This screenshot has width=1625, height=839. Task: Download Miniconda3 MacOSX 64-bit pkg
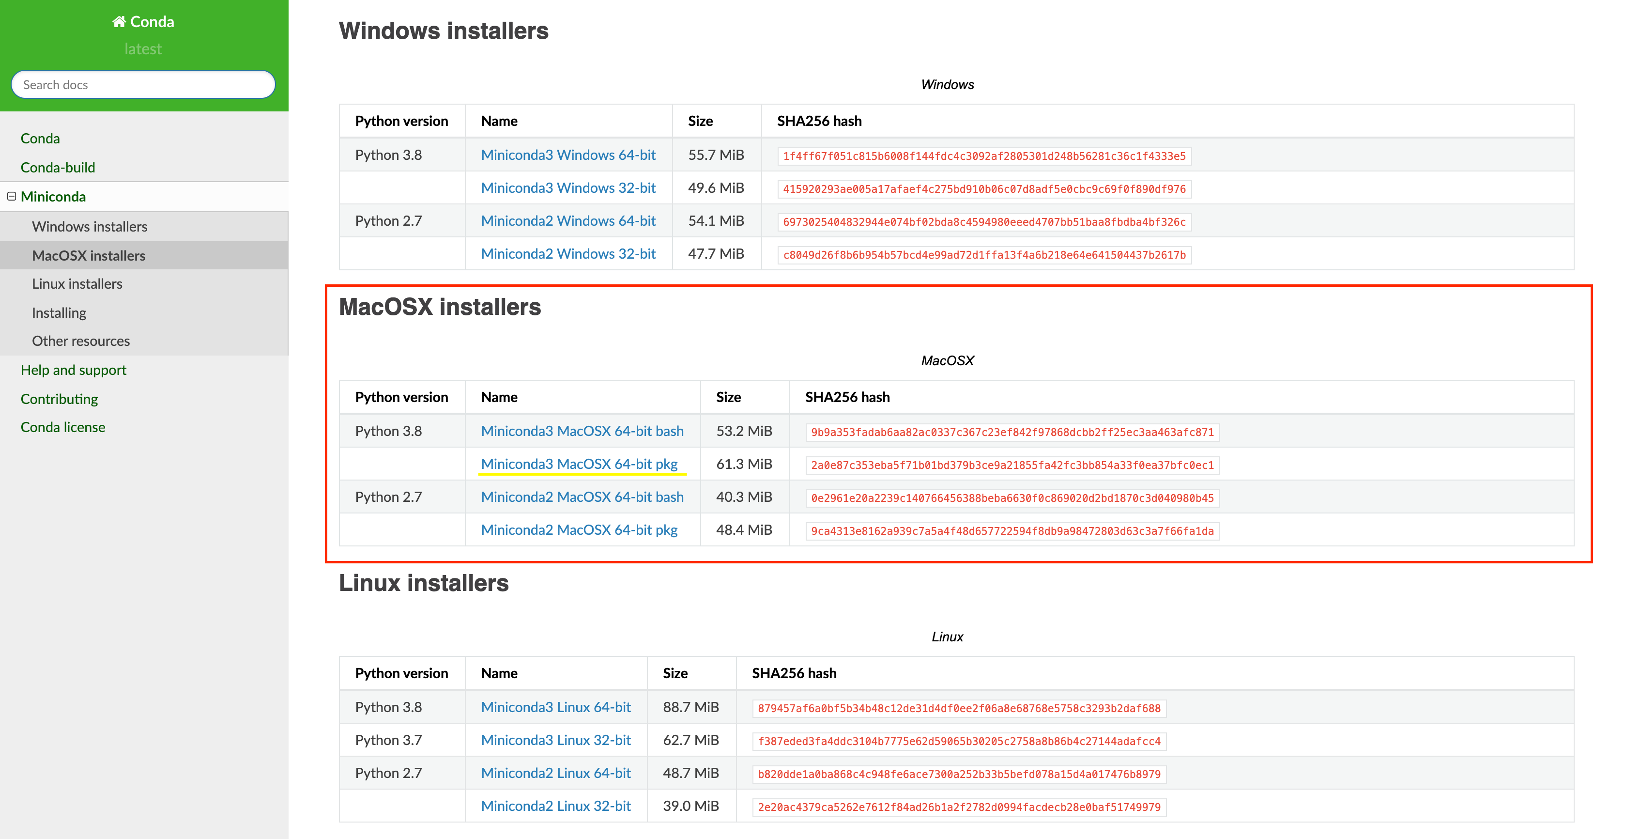pyautogui.click(x=579, y=464)
